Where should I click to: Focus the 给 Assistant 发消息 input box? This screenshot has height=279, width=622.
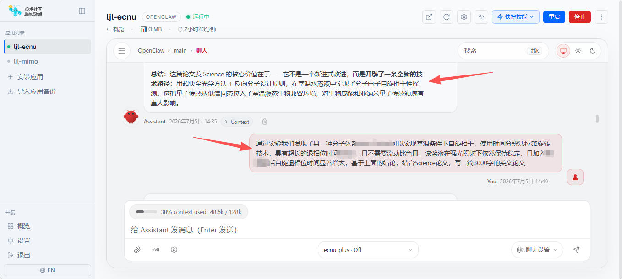coord(357,230)
